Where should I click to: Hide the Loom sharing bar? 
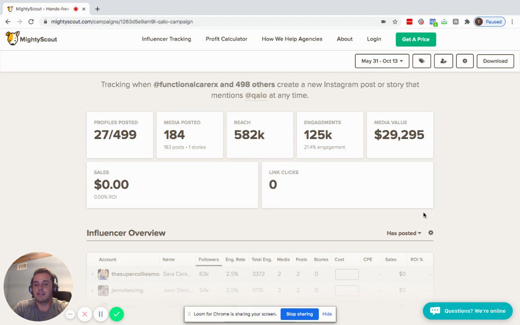327,314
